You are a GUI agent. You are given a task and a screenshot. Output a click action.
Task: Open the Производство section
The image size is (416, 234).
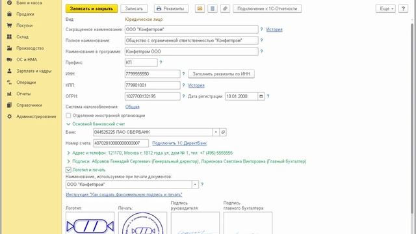(x=30, y=48)
